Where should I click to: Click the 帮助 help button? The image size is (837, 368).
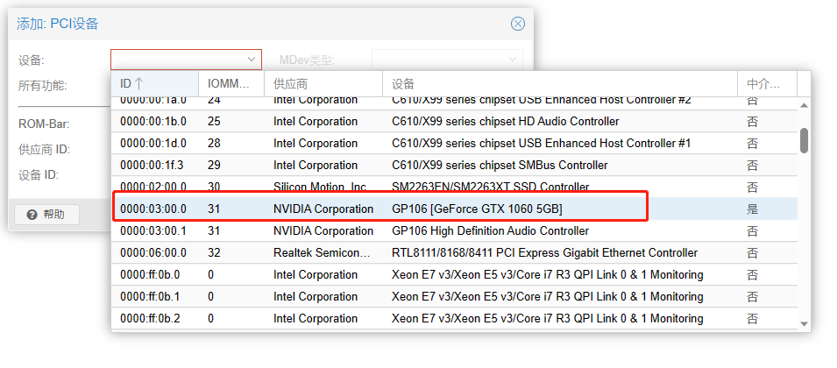click(46, 215)
